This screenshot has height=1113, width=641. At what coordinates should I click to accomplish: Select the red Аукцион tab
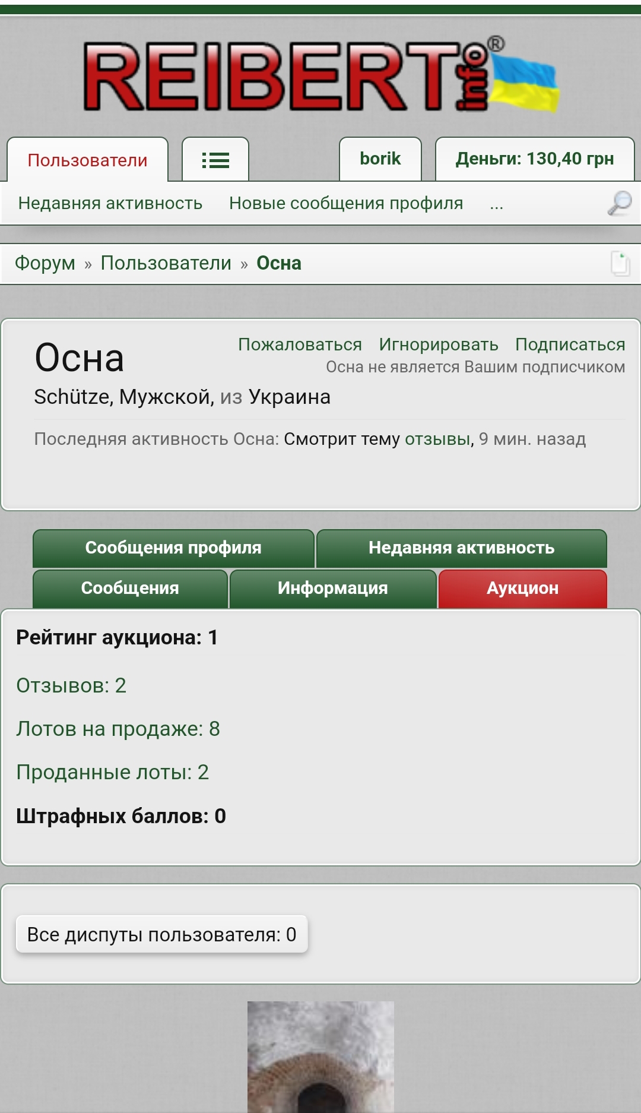coord(523,589)
